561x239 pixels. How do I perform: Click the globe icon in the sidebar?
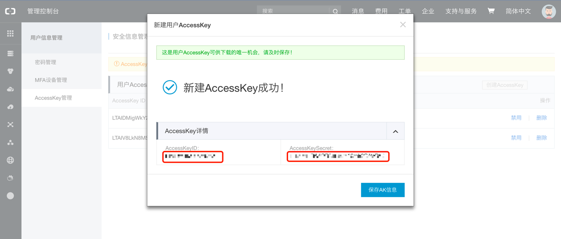(x=10, y=160)
